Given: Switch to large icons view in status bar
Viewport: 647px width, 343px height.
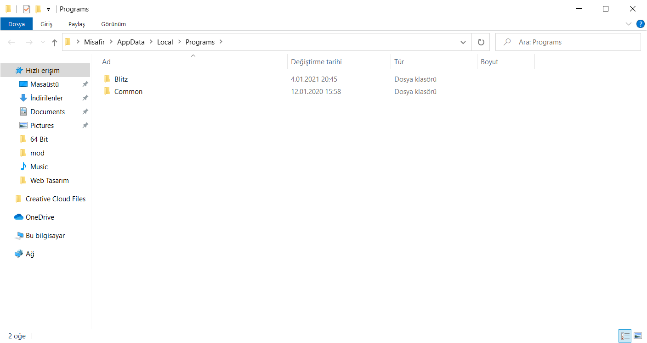Looking at the screenshot, I should 637,336.
